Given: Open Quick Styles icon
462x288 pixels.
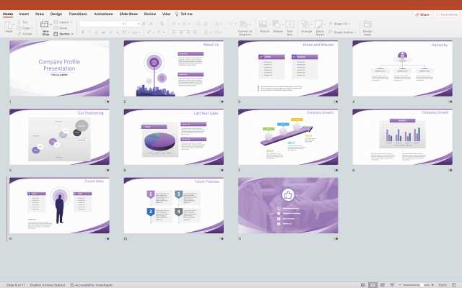Looking at the screenshot, I should pyautogui.click(x=320, y=27).
